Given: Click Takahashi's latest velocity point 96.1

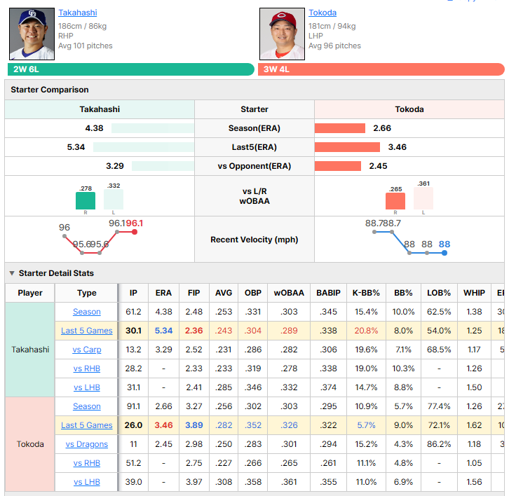Looking at the screenshot, I should coord(135,232).
